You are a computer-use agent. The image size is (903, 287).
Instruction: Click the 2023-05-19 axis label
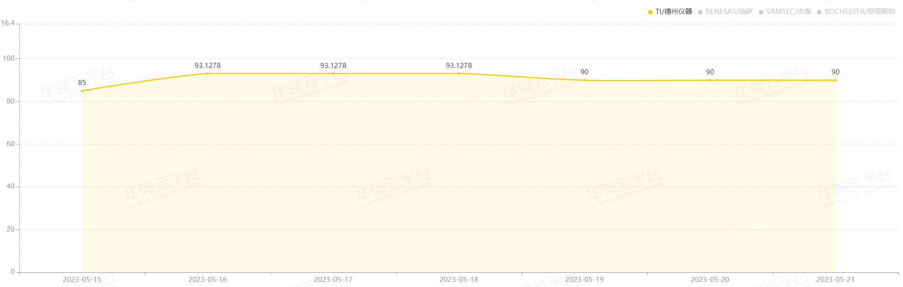coord(584,280)
